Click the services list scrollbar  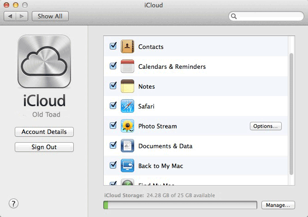[291, 114]
